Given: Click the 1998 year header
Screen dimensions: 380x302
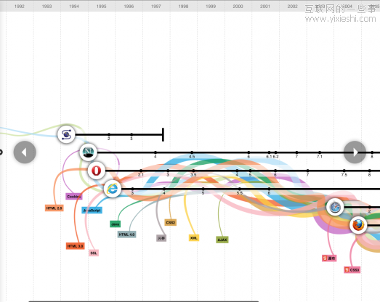Looking at the screenshot, I should click(183, 7).
